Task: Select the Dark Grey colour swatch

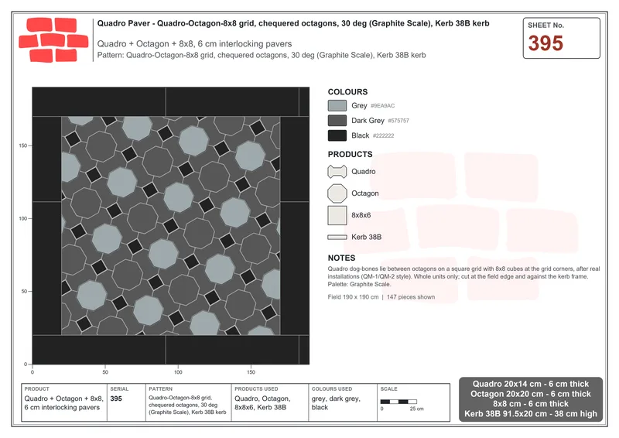Action: pyautogui.click(x=337, y=121)
